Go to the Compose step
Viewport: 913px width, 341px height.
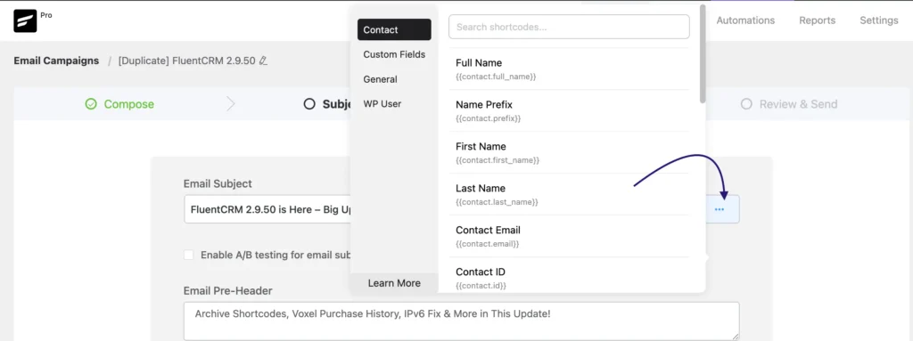[x=120, y=104]
